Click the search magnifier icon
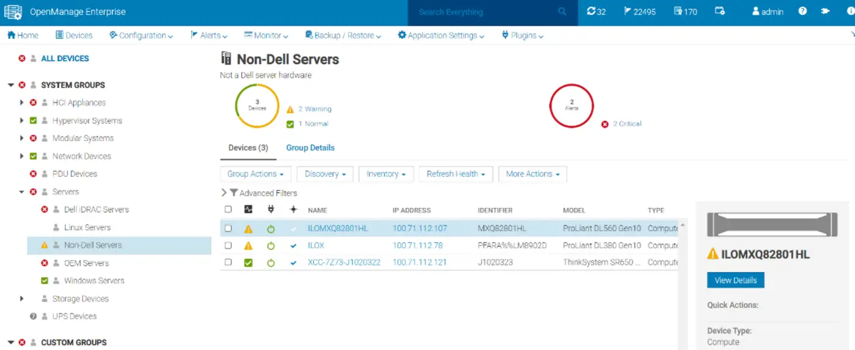855x350 pixels. point(562,12)
